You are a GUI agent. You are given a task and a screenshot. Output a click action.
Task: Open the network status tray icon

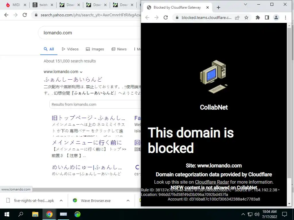[x=250, y=214]
